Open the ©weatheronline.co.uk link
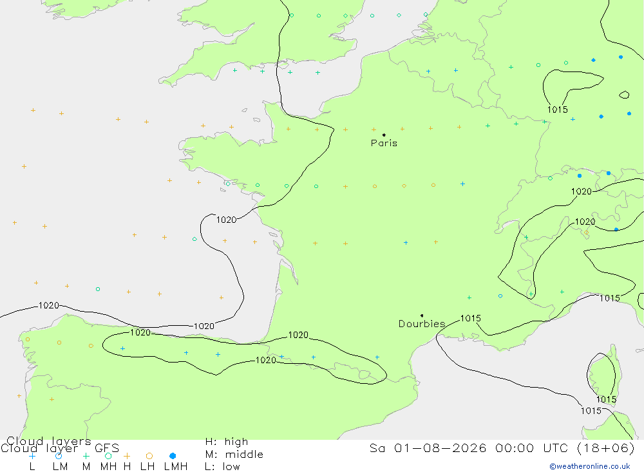 point(590,466)
